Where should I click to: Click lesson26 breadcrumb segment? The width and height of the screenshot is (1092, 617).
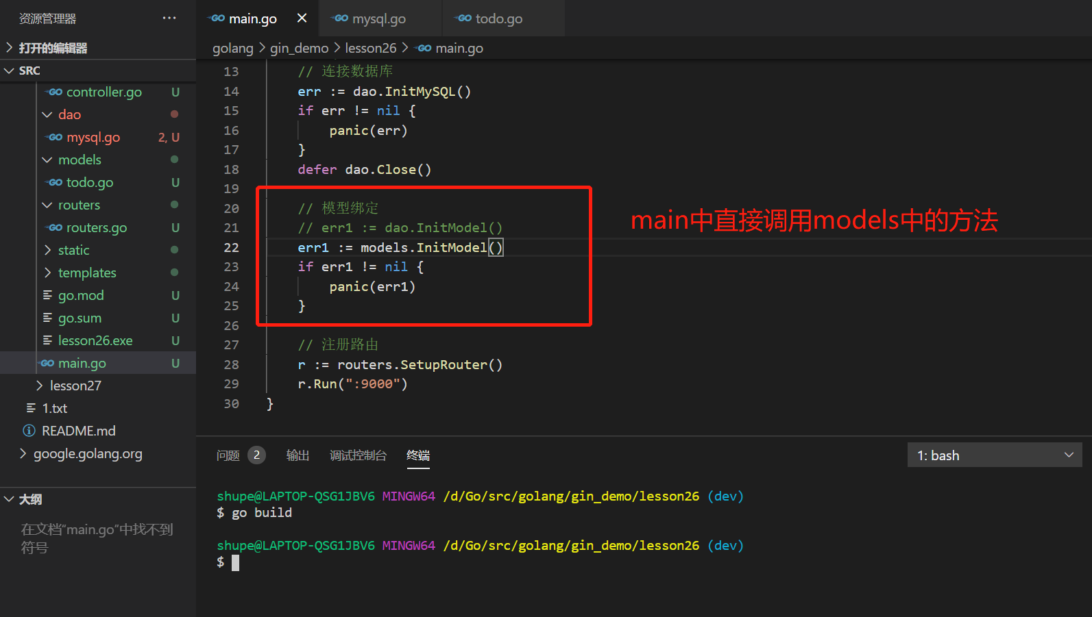[371, 48]
